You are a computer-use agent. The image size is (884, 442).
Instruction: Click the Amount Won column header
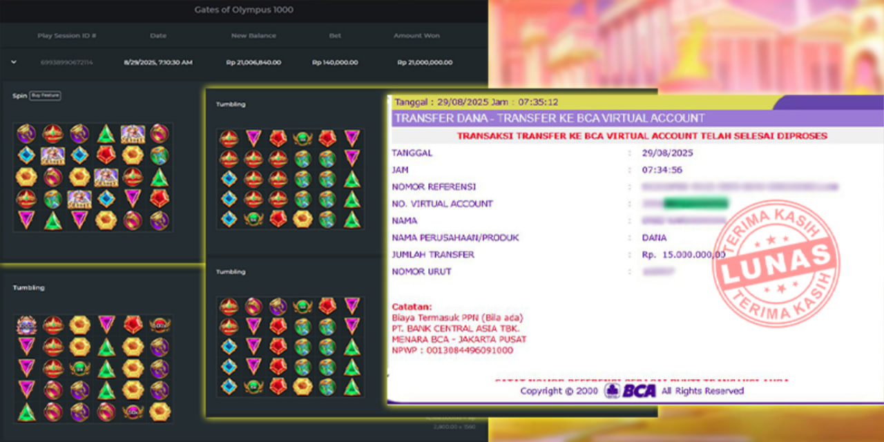coord(416,35)
